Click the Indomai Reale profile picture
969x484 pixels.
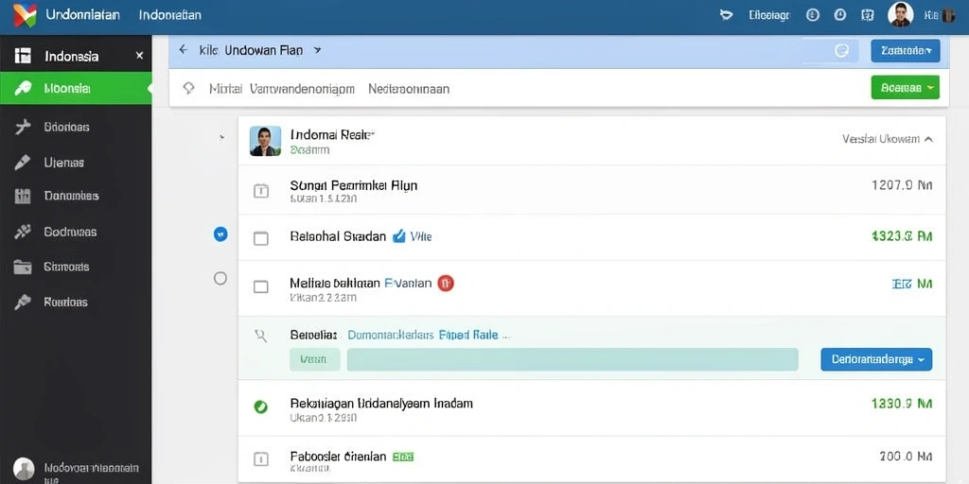(265, 141)
